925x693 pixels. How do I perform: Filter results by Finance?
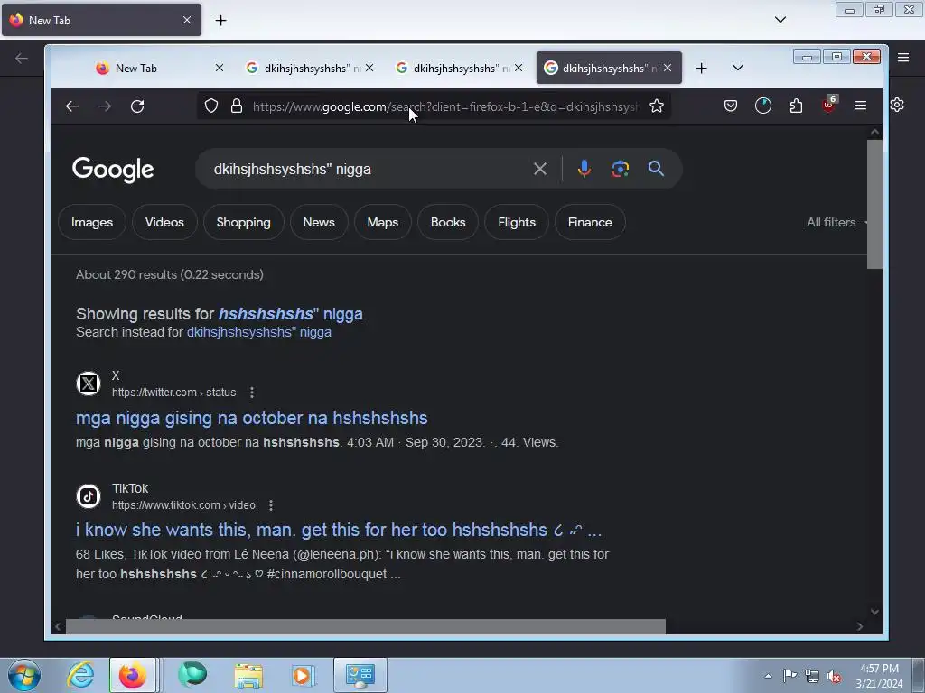tap(590, 222)
